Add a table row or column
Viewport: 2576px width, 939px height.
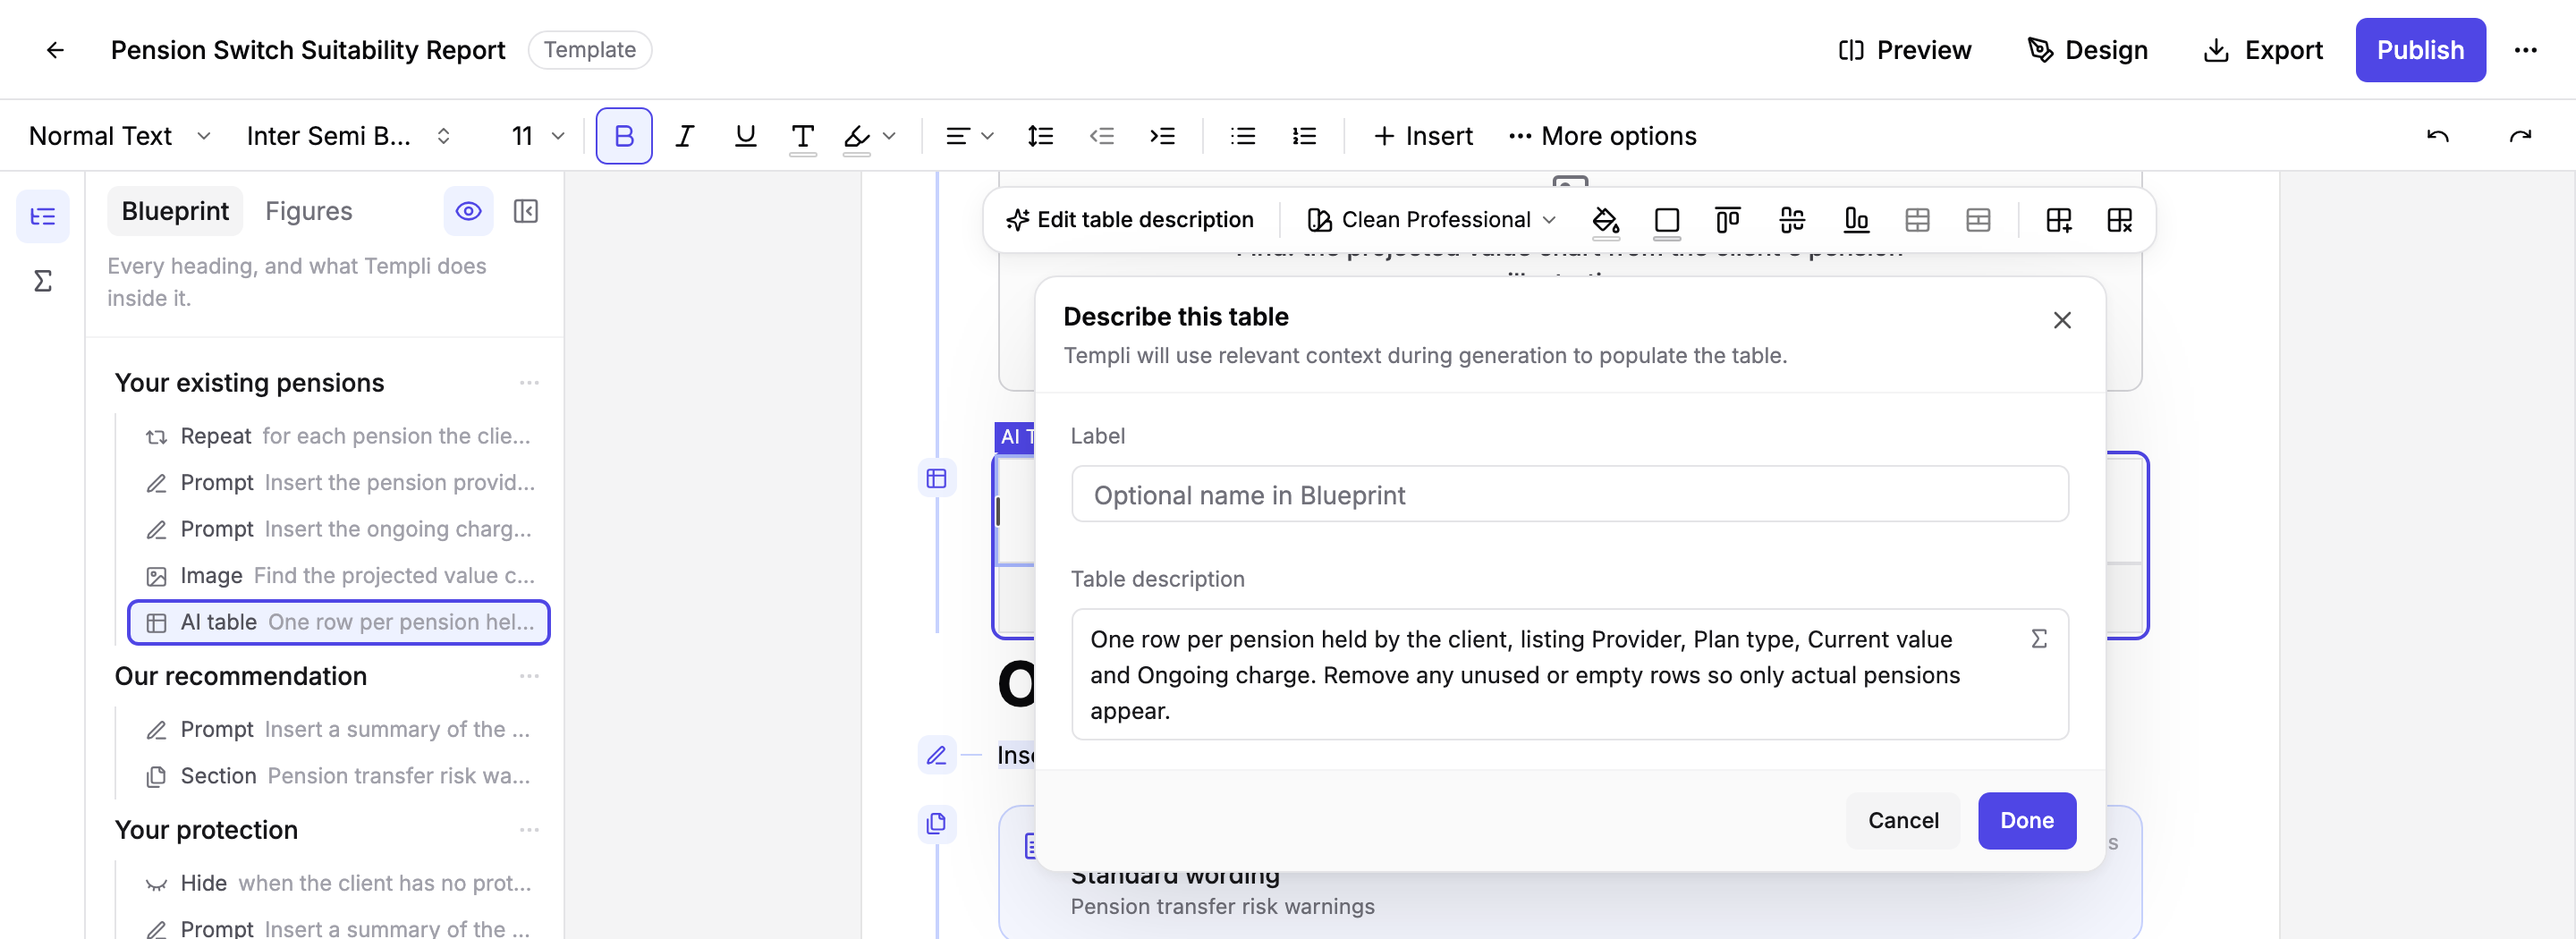tap(2059, 220)
